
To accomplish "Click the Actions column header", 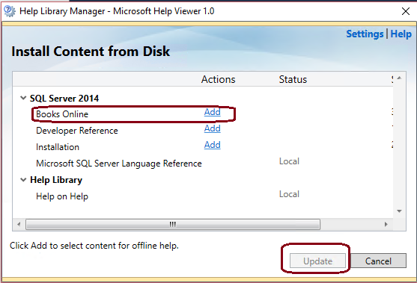I will pos(218,79).
